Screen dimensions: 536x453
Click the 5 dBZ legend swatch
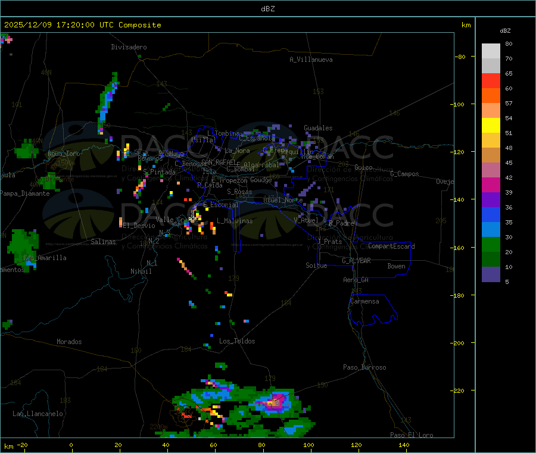(x=491, y=274)
